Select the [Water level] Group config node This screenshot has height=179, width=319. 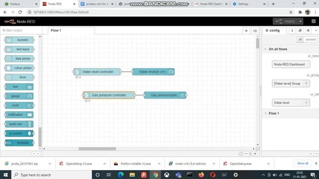(x=291, y=84)
